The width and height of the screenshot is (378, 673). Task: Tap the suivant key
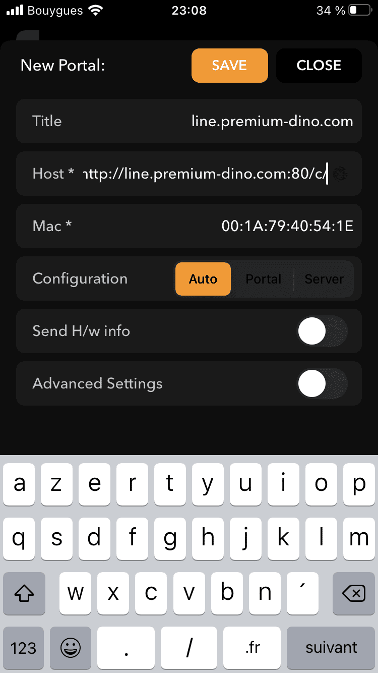[x=331, y=648]
